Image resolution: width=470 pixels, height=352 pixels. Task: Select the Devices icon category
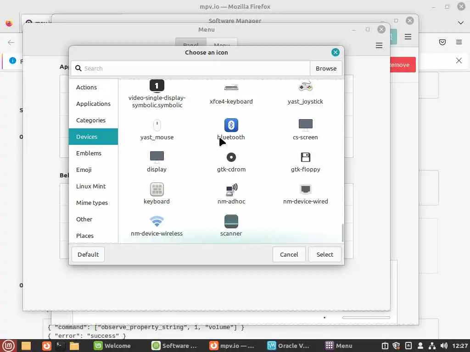(93, 137)
